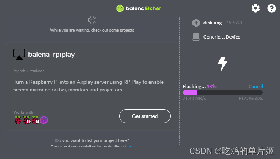The width and height of the screenshot is (280, 159).
Task: Click the balenaEtcher cube logo
Action: (120, 8)
